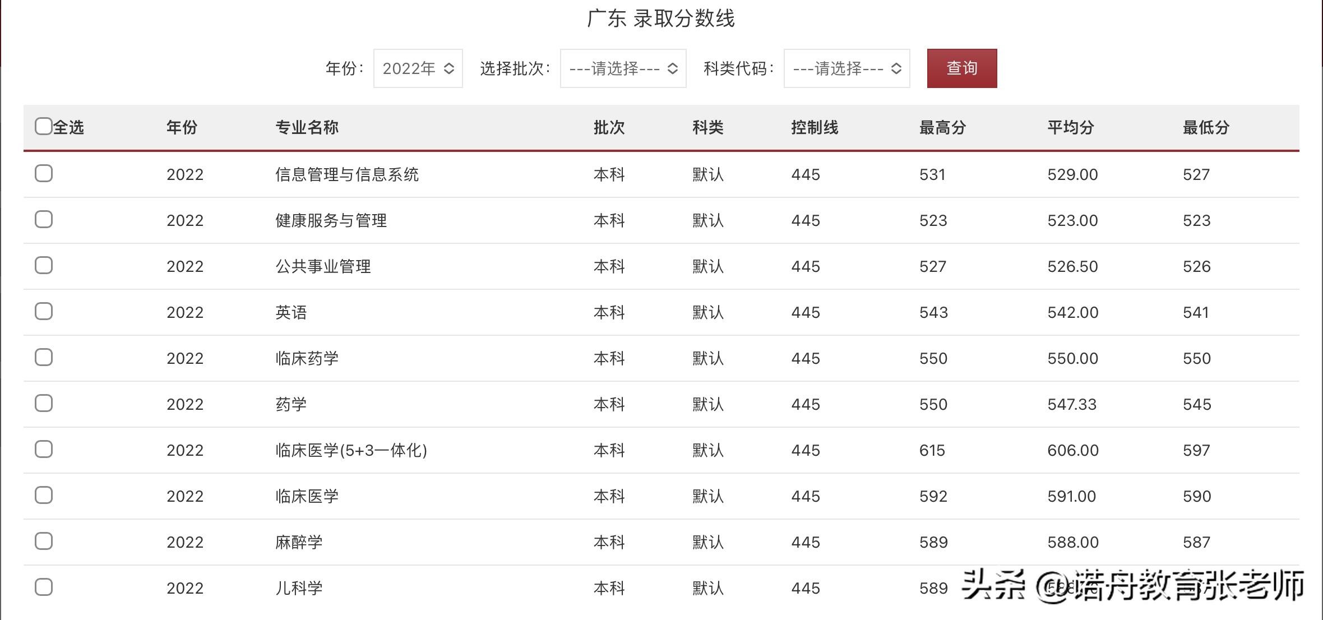Click the 最高分 column header
The image size is (1323, 620).
[x=942, y=128]
